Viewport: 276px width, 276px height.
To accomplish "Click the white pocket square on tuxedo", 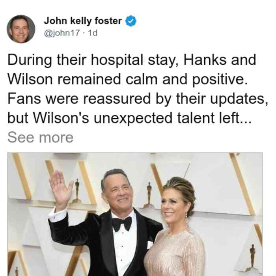I will coord(150,245).
